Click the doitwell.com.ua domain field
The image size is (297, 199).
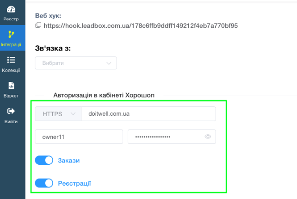tap(148, 114)
